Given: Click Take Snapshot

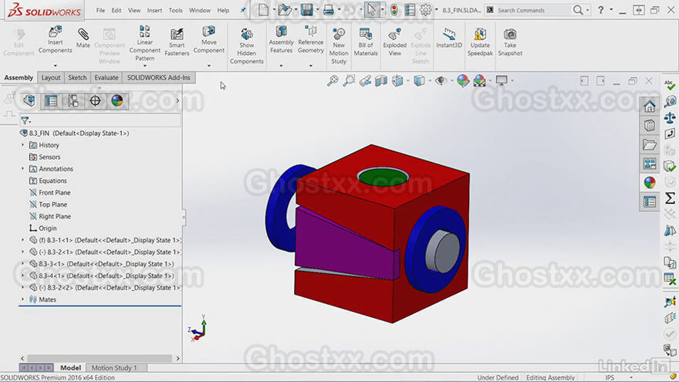Looking at the screenshot, I should [x=510, y=42].
